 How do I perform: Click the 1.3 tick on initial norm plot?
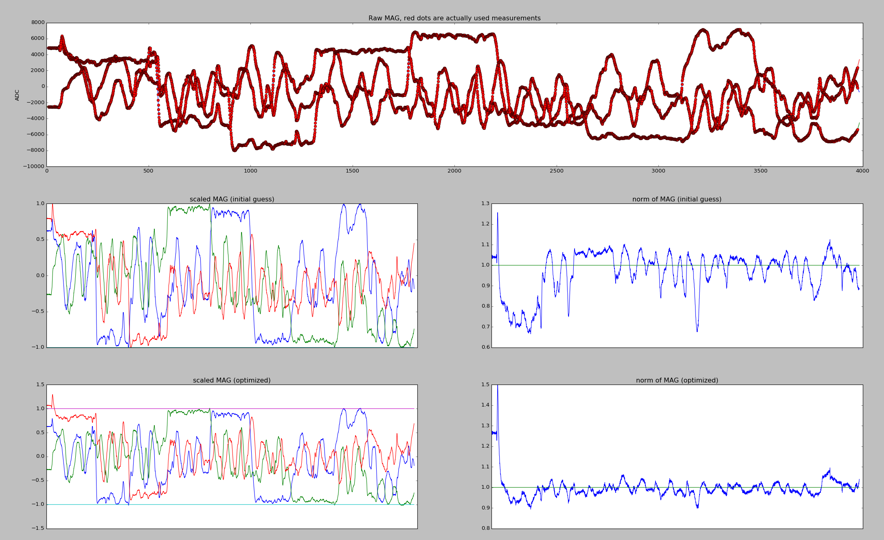pyautogui.click(x=485, y=203)
